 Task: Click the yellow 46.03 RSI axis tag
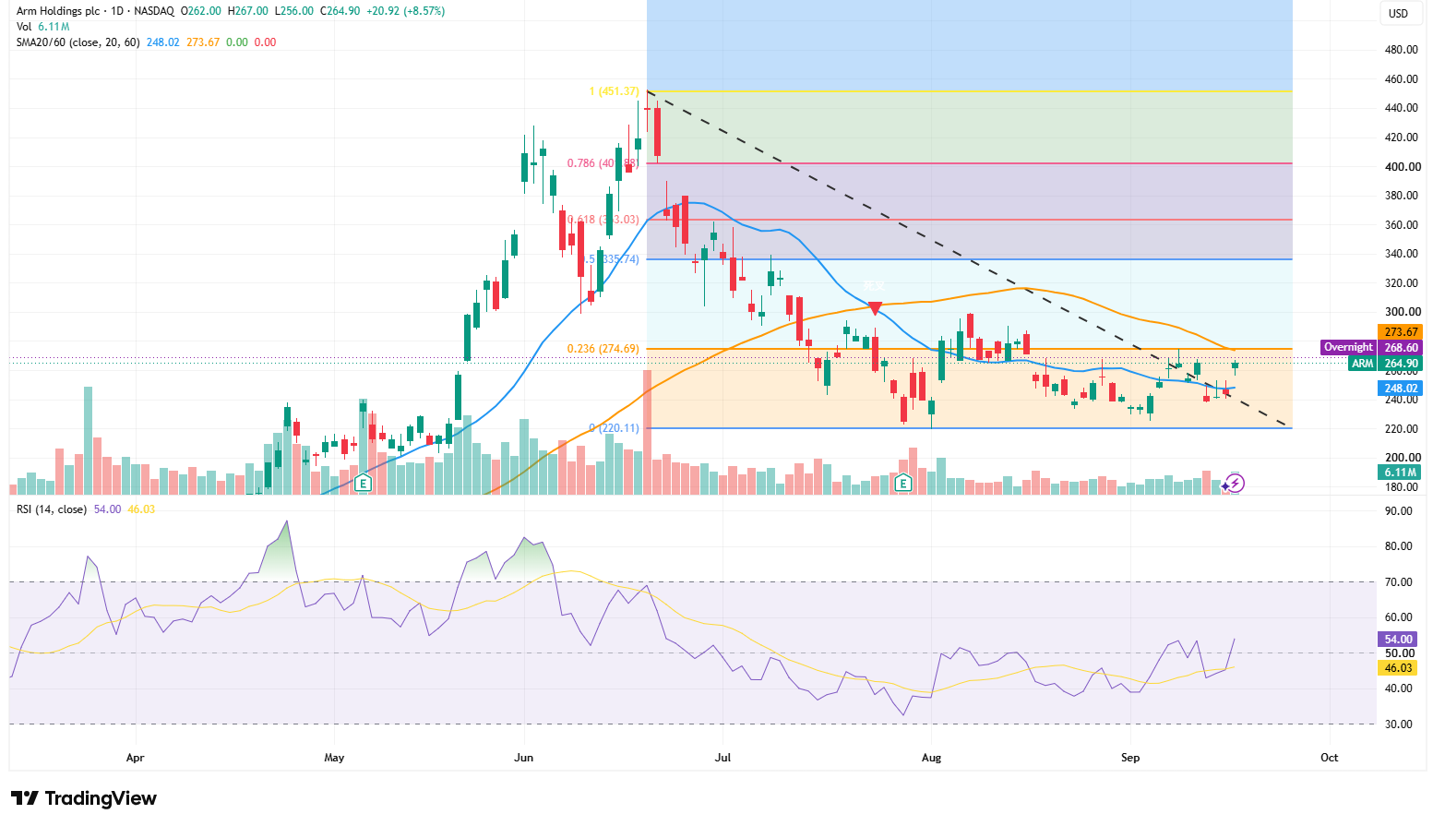[1399, 668]
